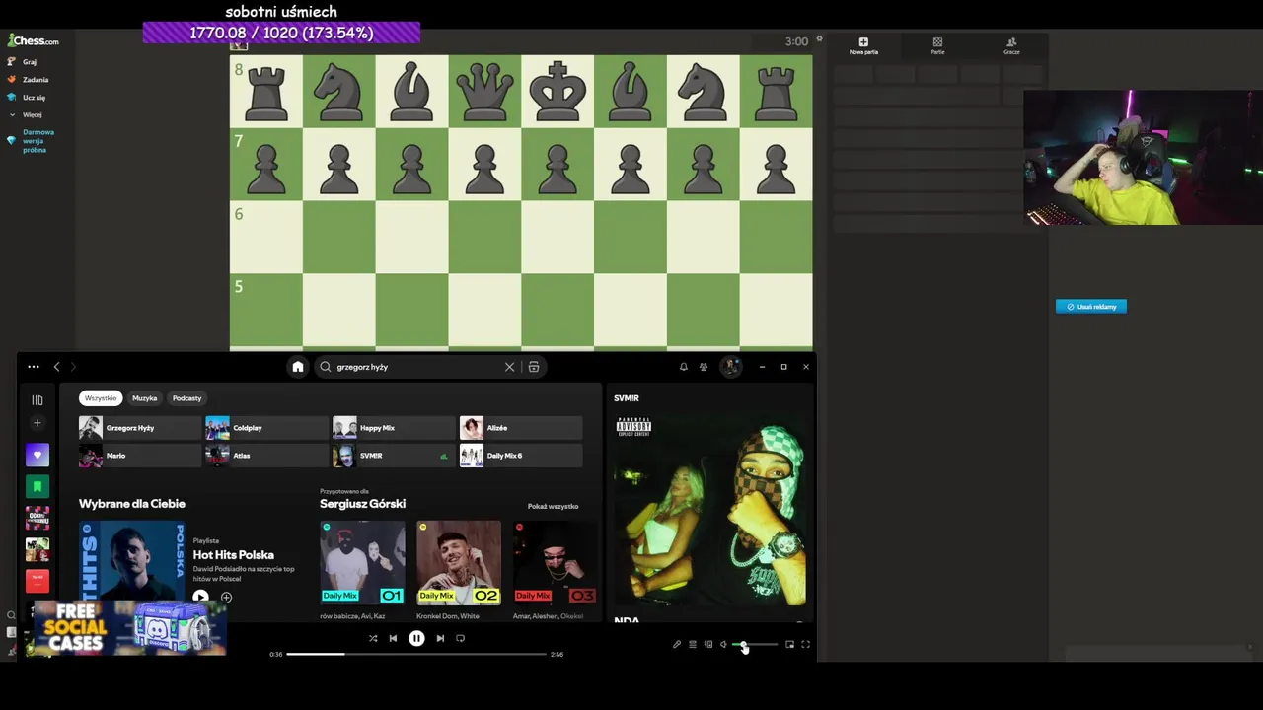Open lyrics microphone icon in player bar

coord(677,644)
